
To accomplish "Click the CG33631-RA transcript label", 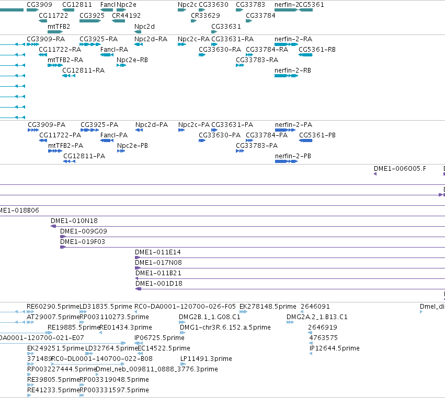I will tap(232, 39).
